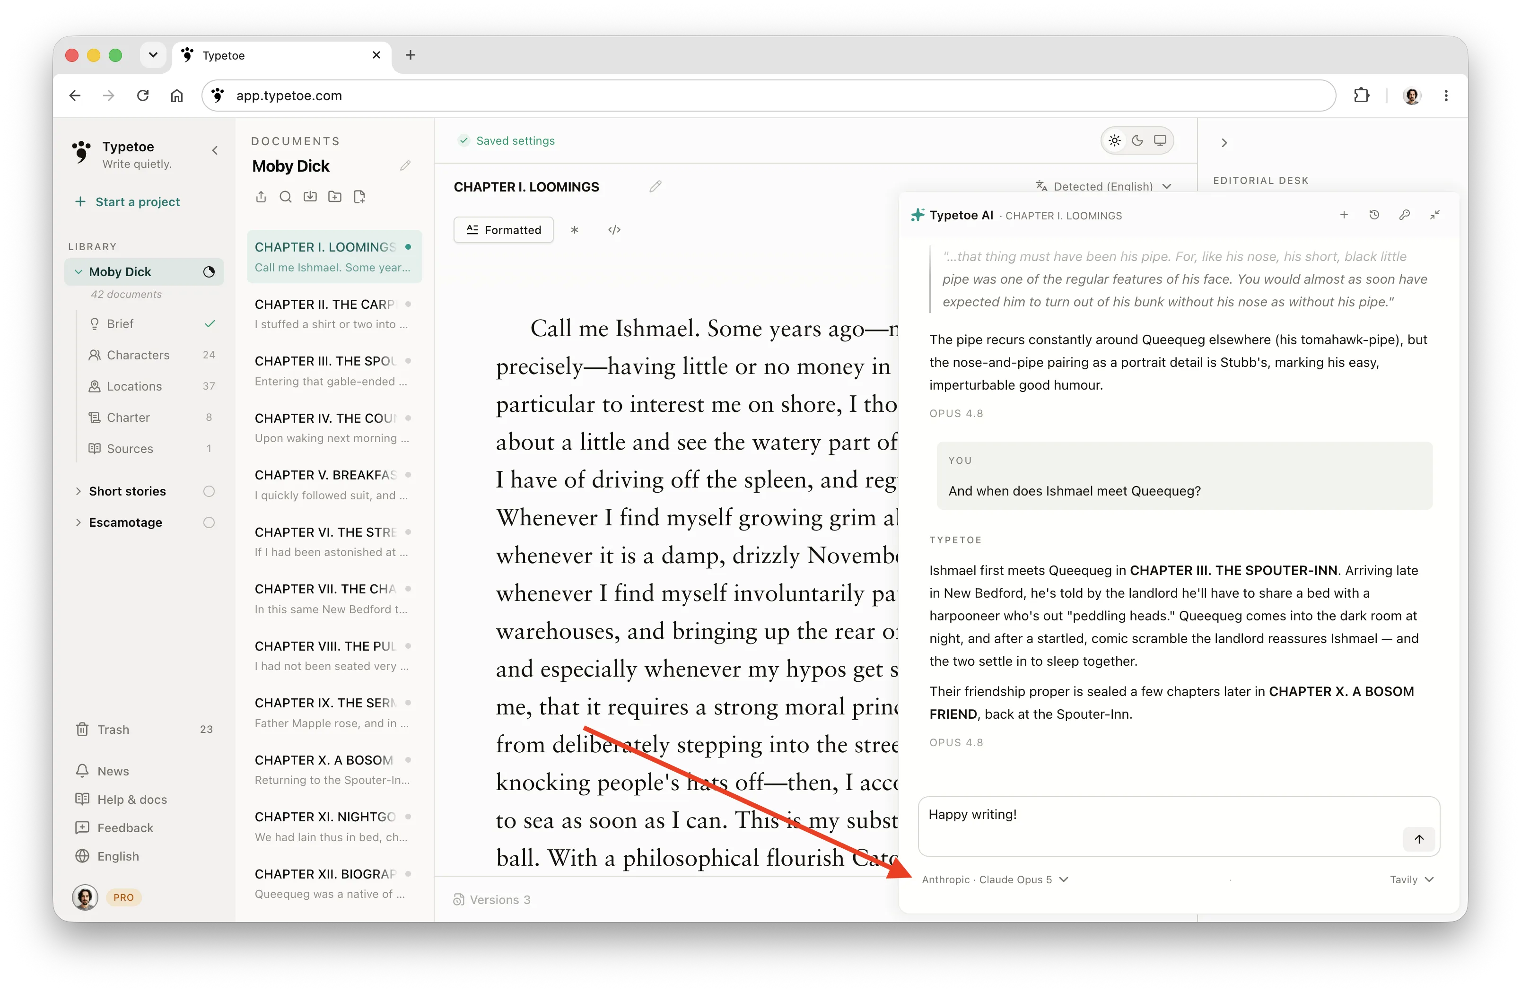Viewport: 1521px width, 992px height.
Task: Open Help & docs in the sidebar
Action: (121, 800)
